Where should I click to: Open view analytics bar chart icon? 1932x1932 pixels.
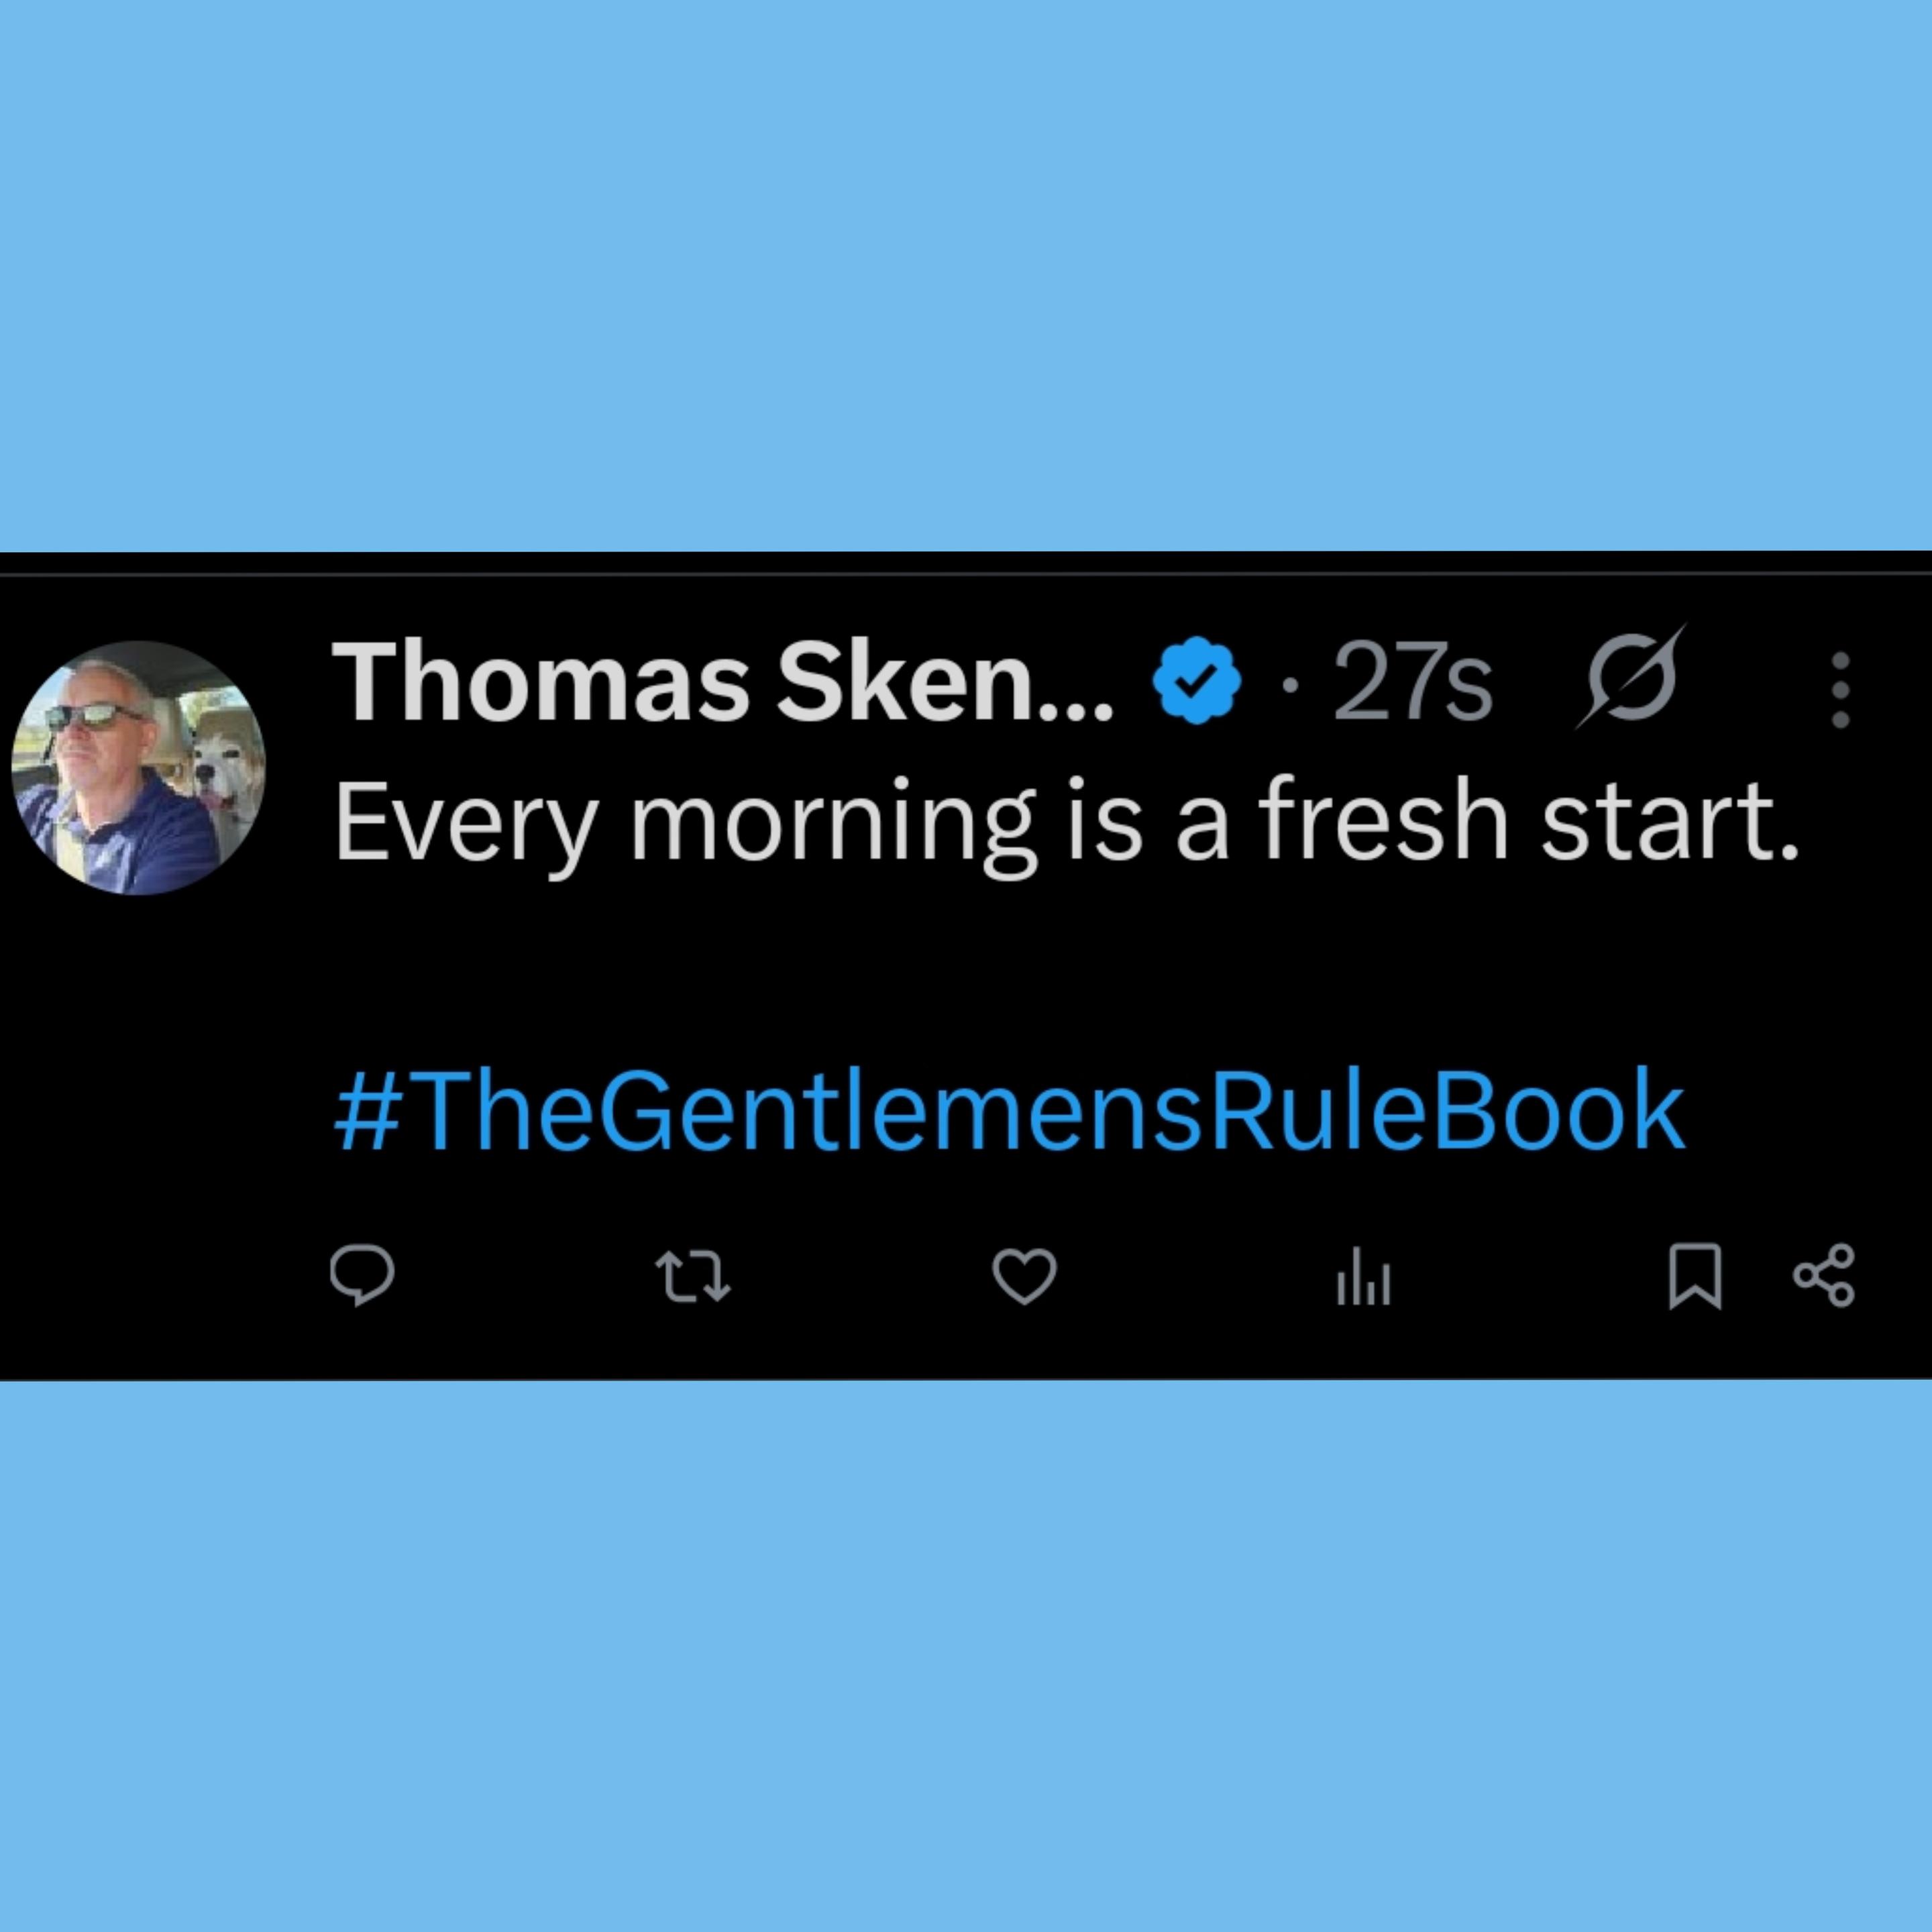pyautogui.click(x=1364, y=1276)
